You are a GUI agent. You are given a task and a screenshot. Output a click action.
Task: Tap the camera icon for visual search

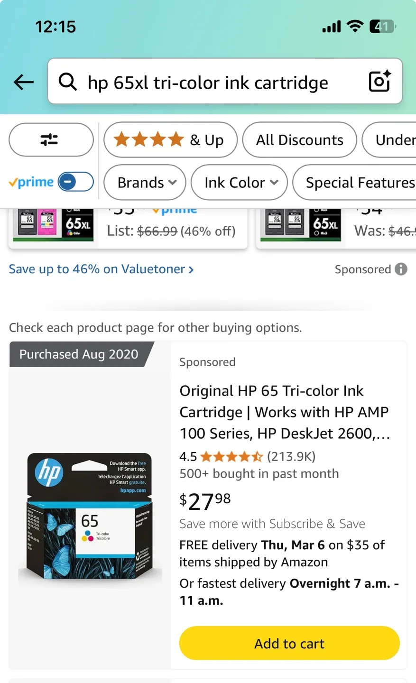[x=379, y=82]
